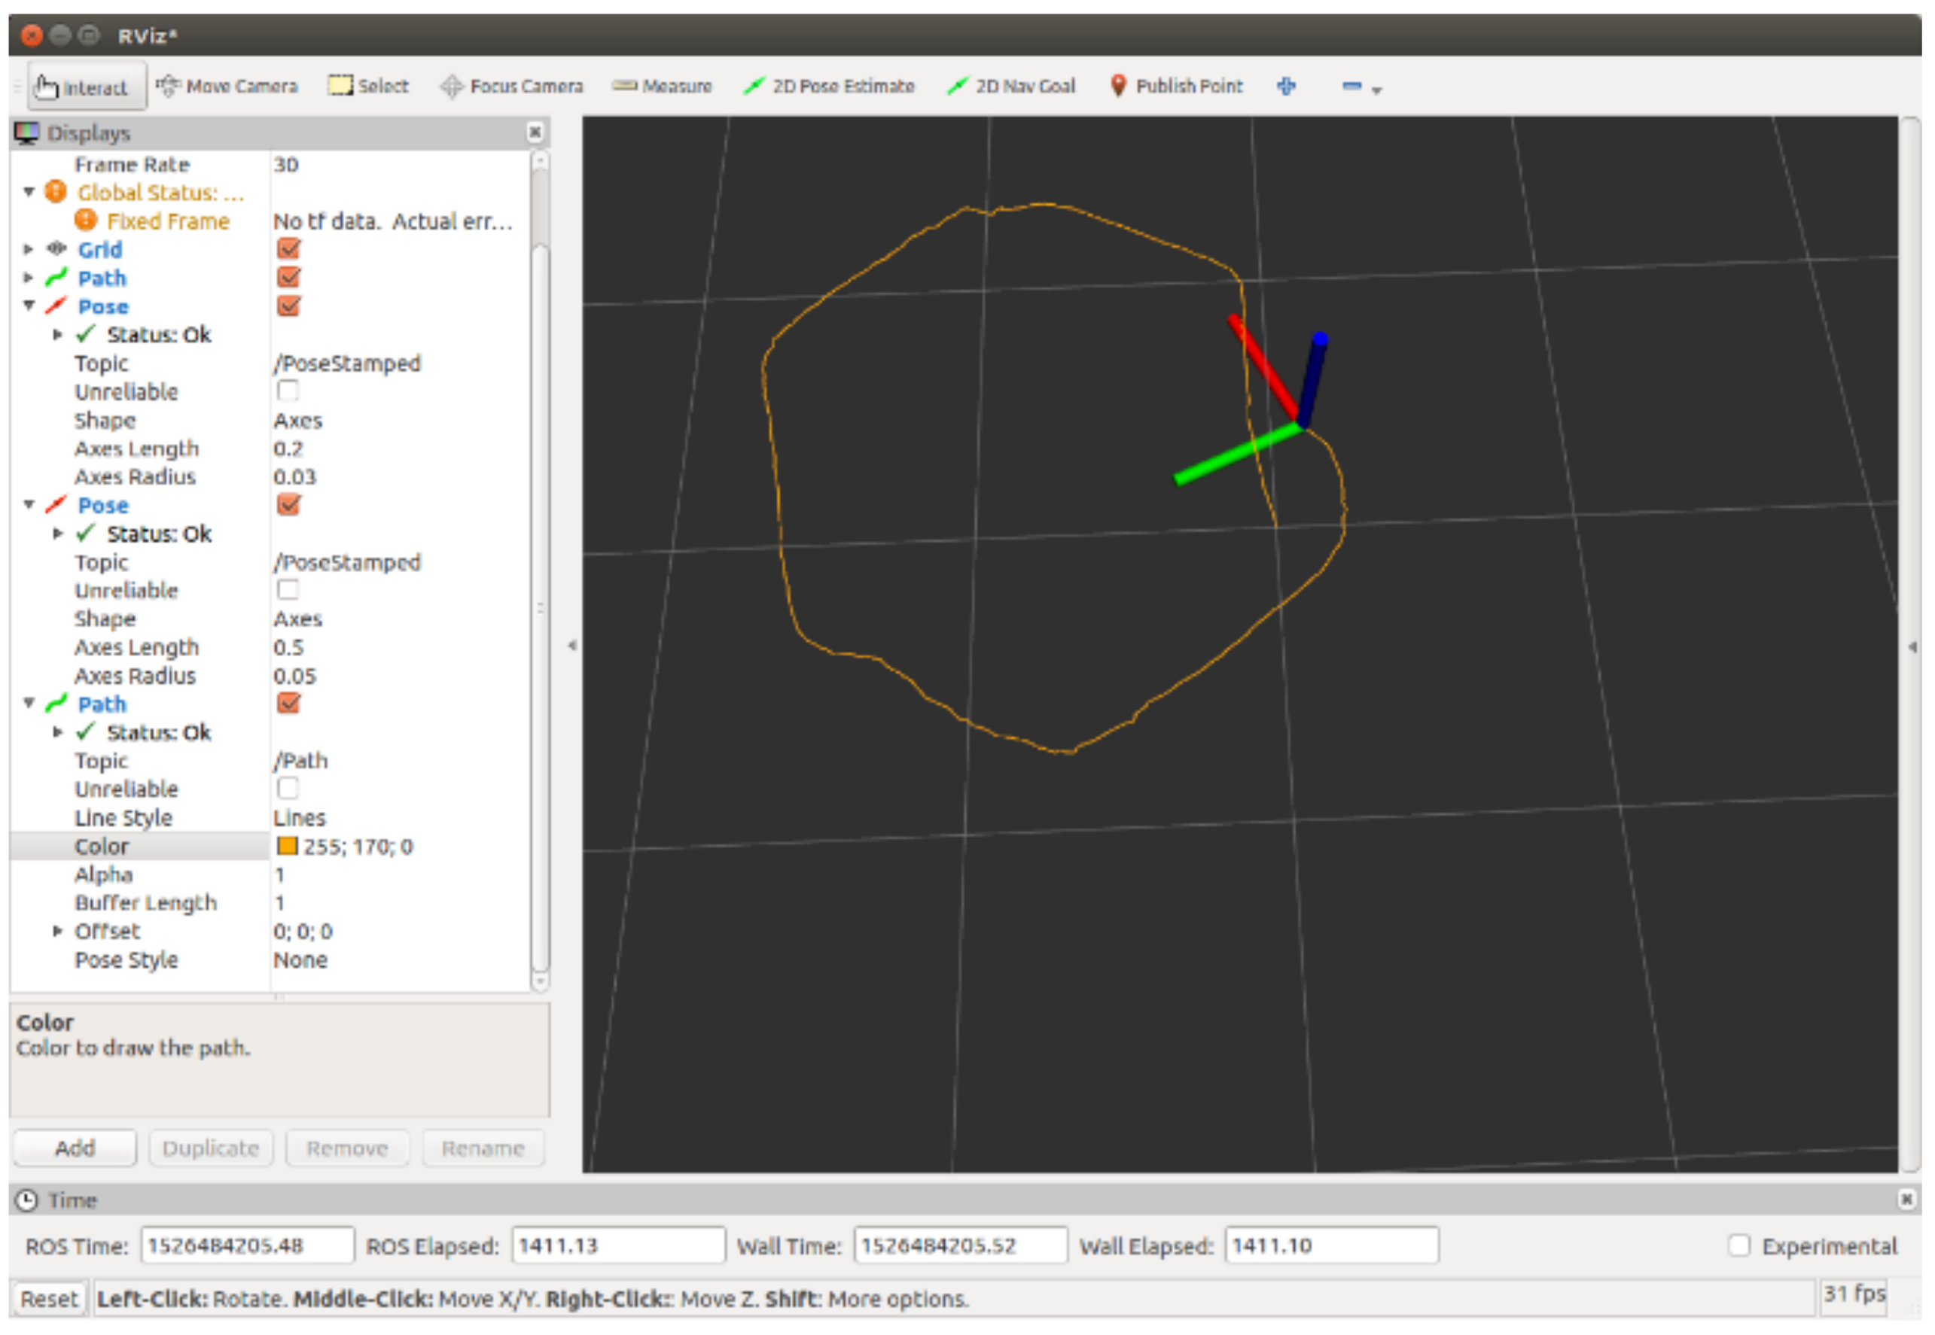Expand the Grid display tree item
The width and height of the screenshot is (1935, 1335).
click(29, 249)
